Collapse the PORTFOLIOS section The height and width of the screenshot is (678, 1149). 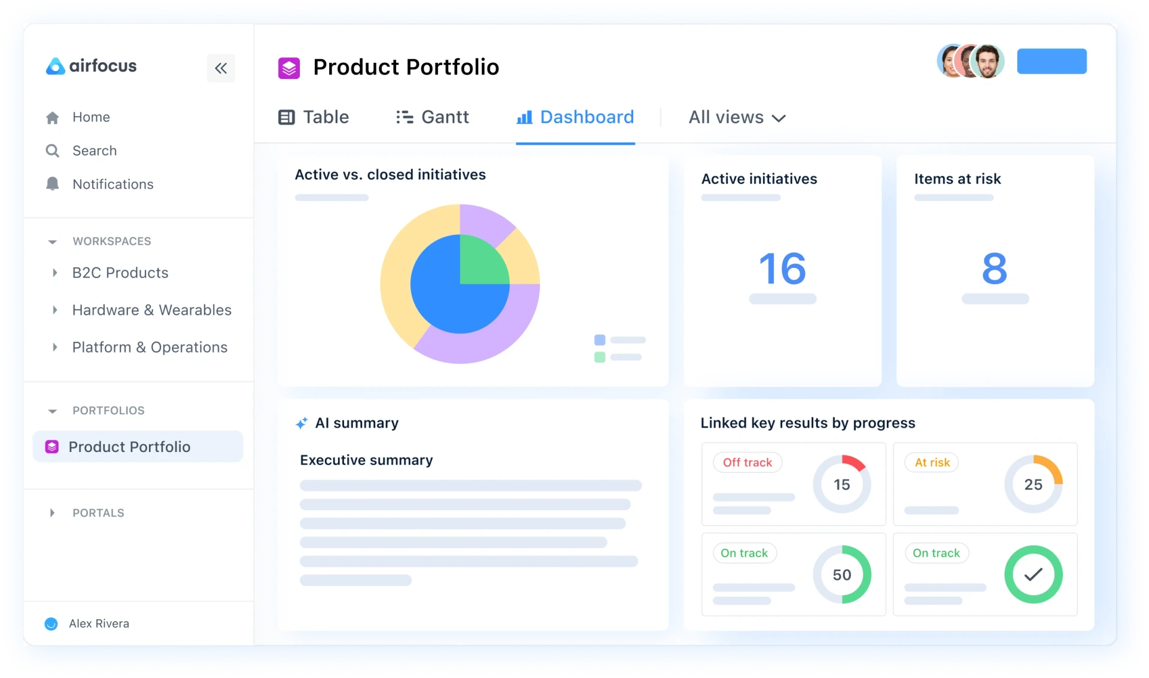pos(53,411)
